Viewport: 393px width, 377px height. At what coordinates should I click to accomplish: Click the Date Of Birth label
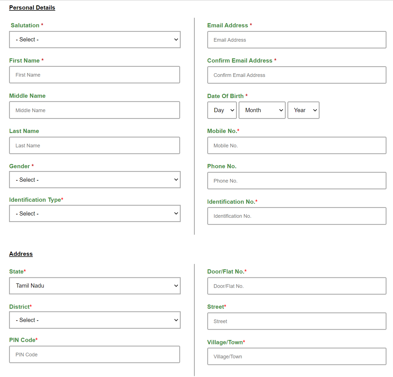[x=225, y=96]
